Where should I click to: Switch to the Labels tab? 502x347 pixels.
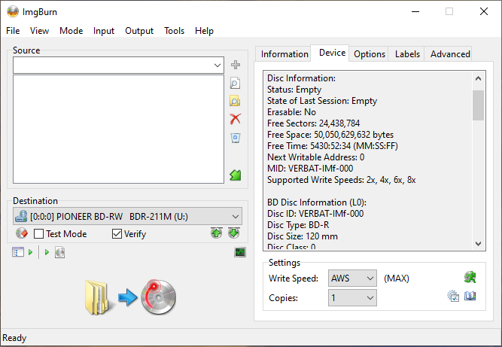point(407,54)
